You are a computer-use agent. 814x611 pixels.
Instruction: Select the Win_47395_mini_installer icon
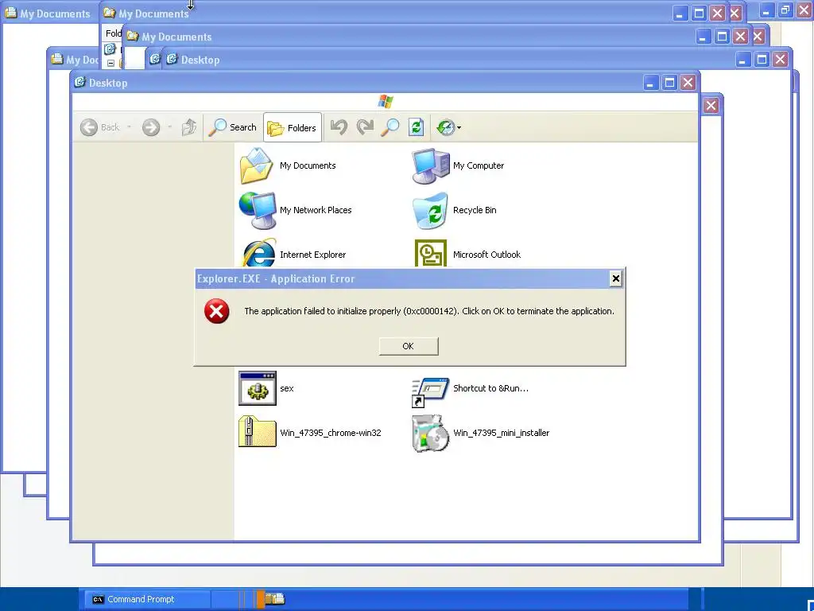(x=430, y=433)
